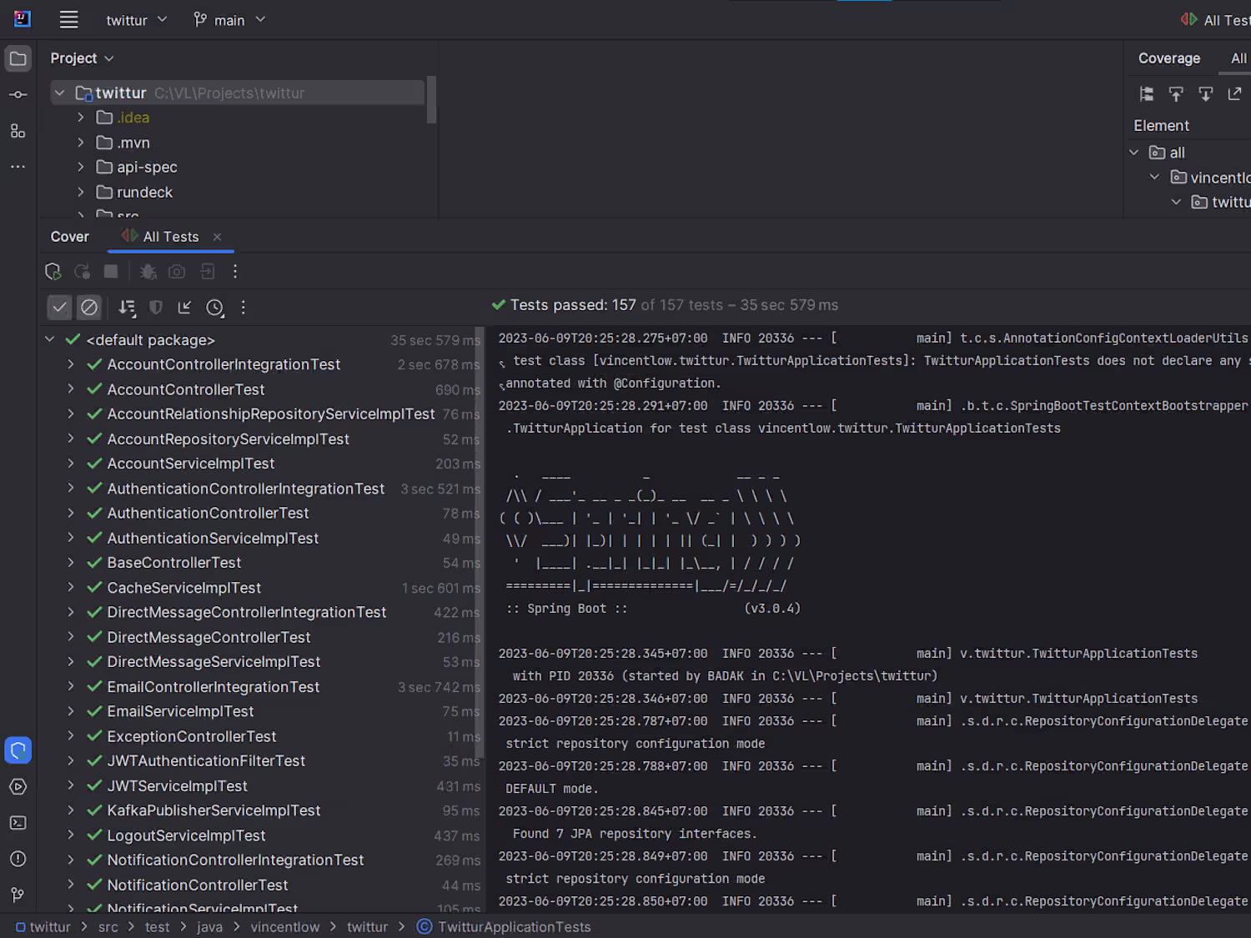The height and width of the screenshot is (938, 1251).
Task: Open the Commit tool window
Action: (18, 95)
